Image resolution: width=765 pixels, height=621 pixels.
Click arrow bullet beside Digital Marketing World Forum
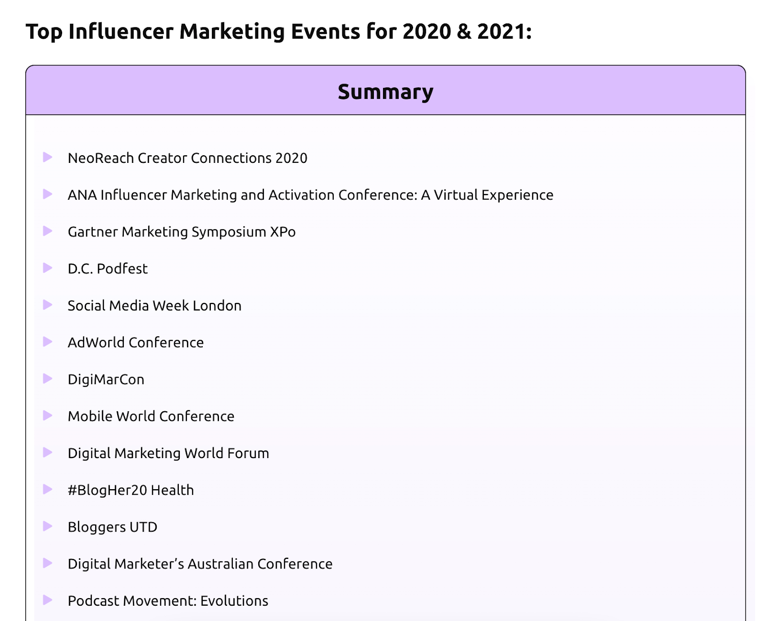47,452
